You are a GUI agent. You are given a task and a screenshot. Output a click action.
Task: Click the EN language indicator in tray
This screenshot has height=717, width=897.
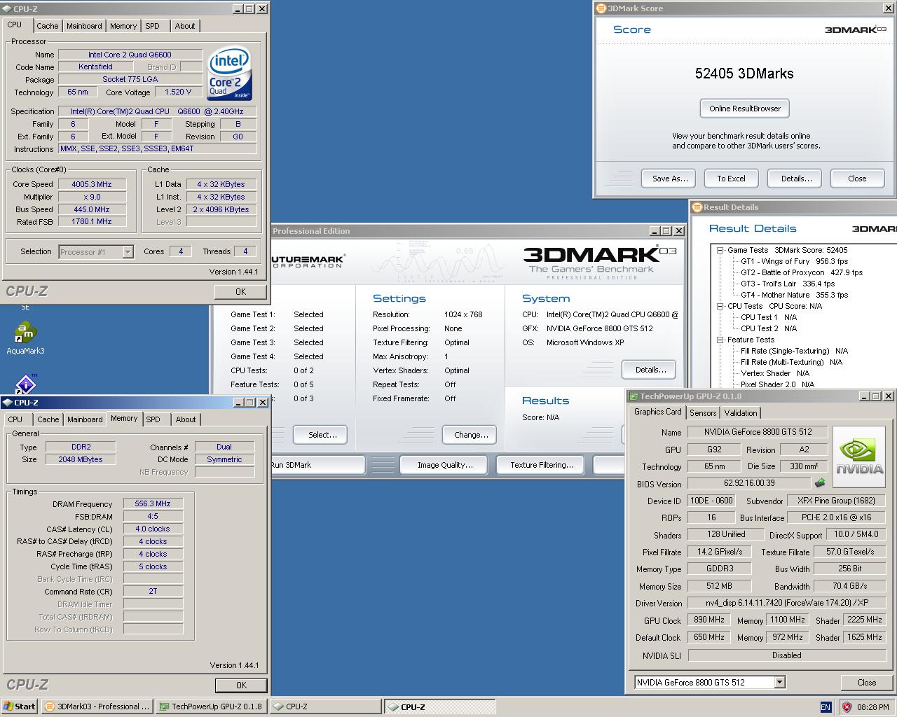click(826, 707)
